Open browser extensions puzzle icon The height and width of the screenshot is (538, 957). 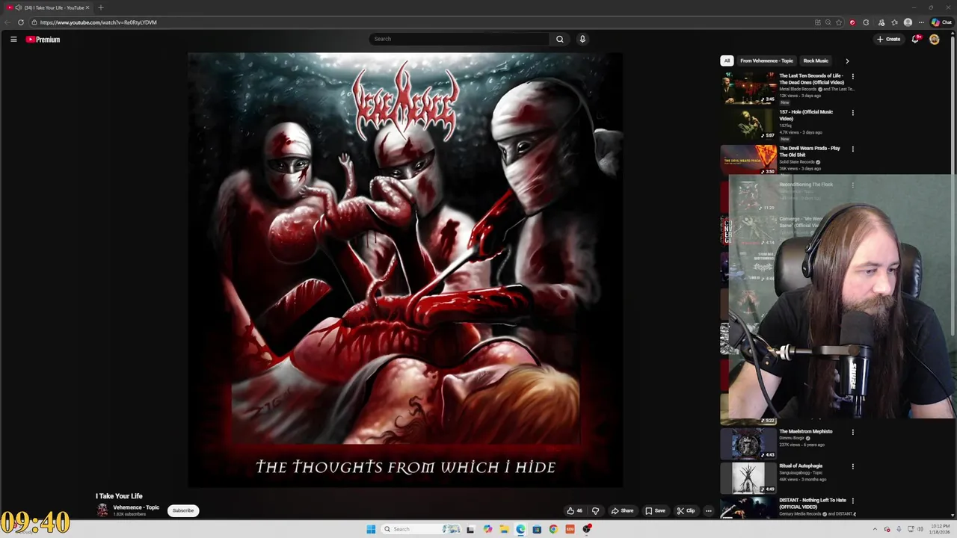(866, 22)
